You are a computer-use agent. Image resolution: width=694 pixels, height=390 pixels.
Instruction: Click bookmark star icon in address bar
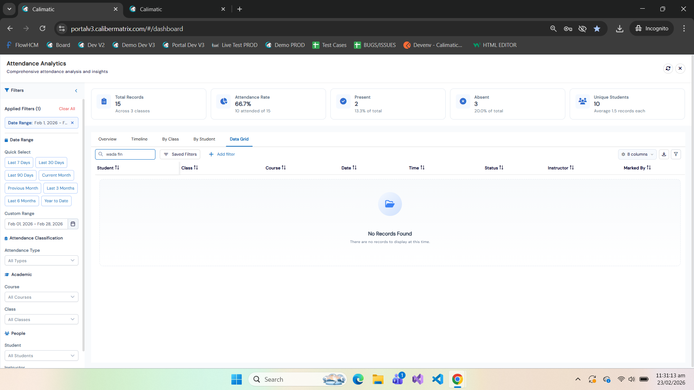[597, 29]
